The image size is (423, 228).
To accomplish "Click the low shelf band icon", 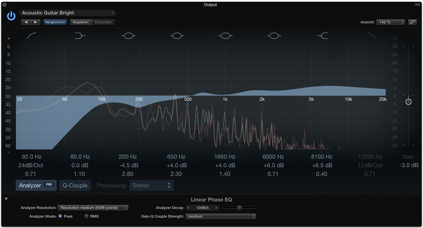I will click(x=80, y=36).
